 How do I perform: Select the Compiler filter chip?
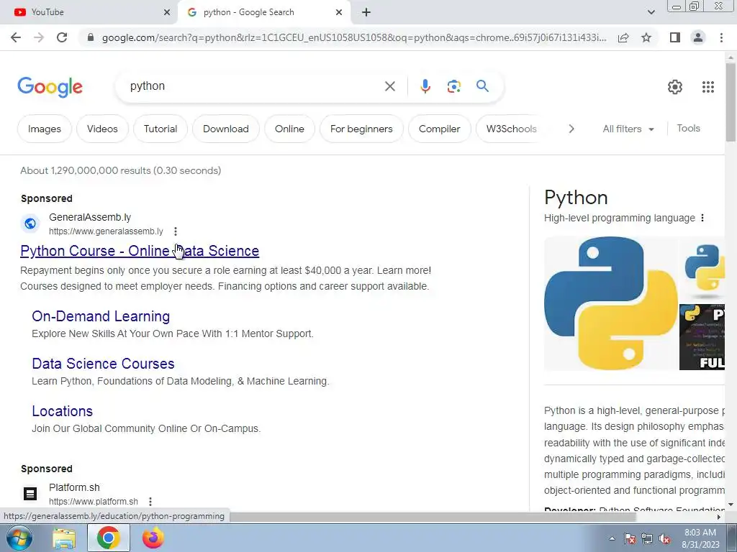(x=440, y=129)
